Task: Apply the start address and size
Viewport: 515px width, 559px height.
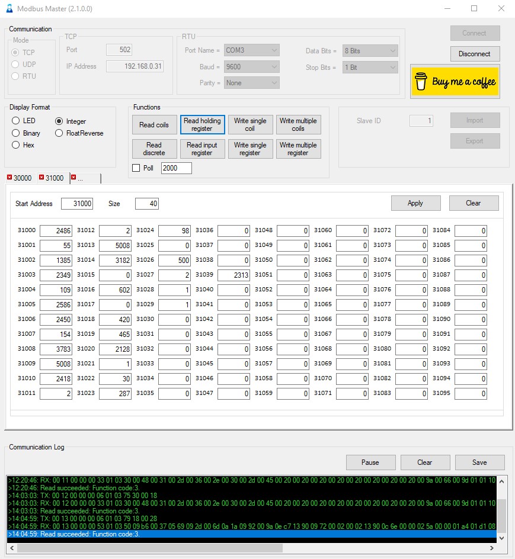Action: pyautogui.click(x=415, y=203)
